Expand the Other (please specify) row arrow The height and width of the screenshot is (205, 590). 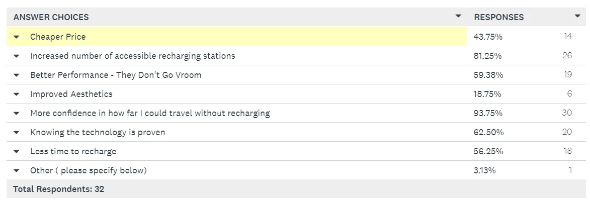click(x=16, y=171)
